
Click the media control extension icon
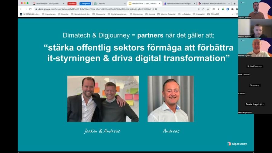[232, 9]
